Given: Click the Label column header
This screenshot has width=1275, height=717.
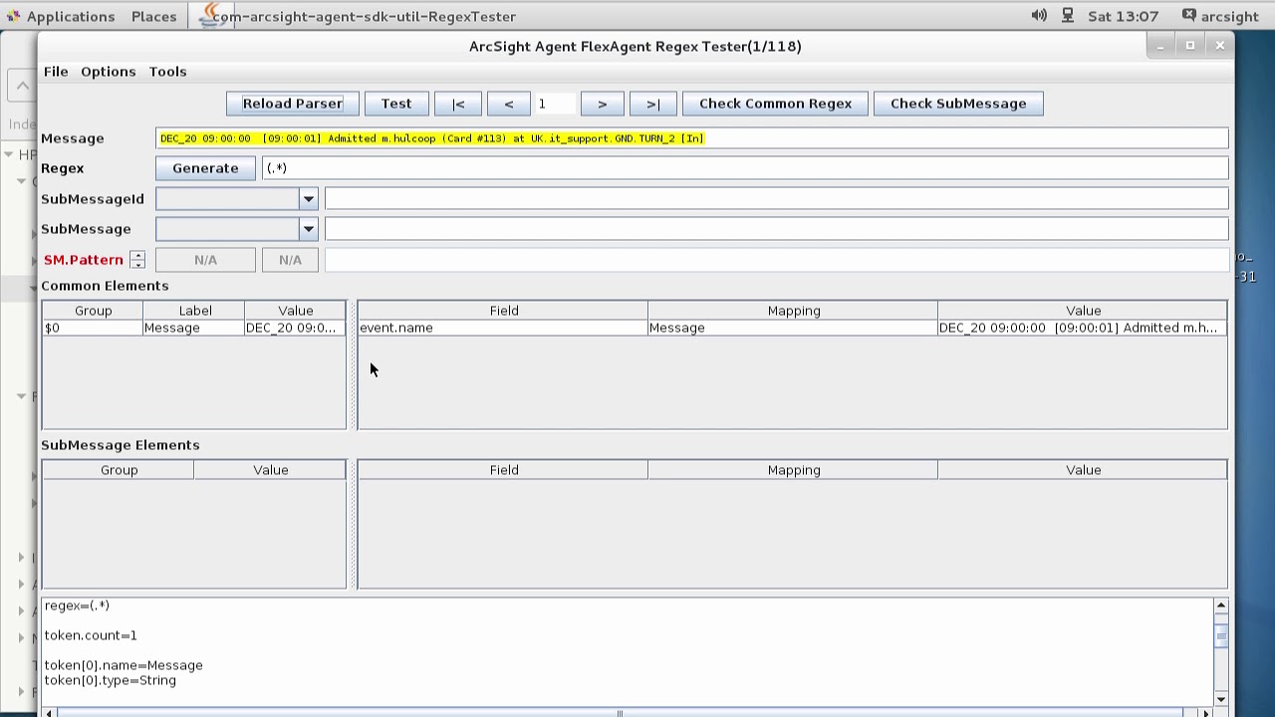Looking at the screenshot, I should (x=195, y=311).
